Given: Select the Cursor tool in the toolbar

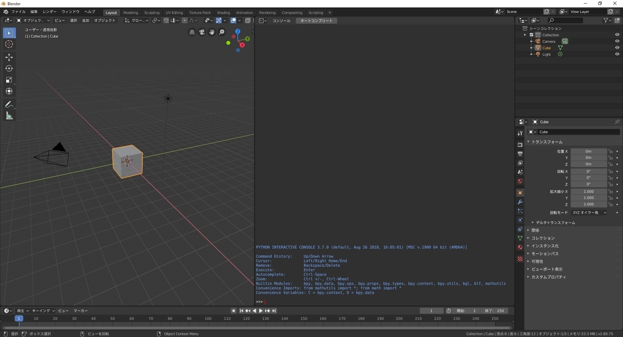Looking at the screenshot, I should point(9,44).
